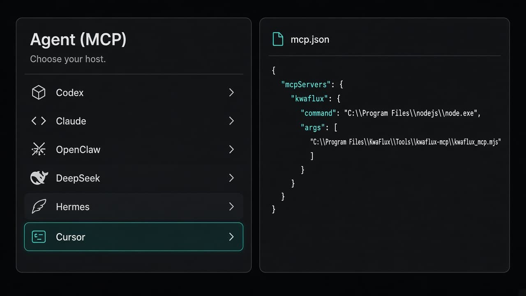Image resolution: width=526 pixels, height=296 pixels.
Task: Click the "Choose your host." subtitle
Action: (x=68, y=59)
